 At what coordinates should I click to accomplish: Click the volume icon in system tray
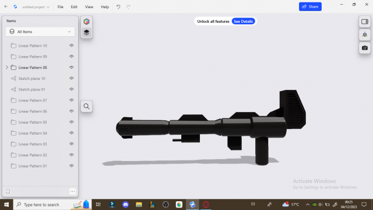(321, 205)
